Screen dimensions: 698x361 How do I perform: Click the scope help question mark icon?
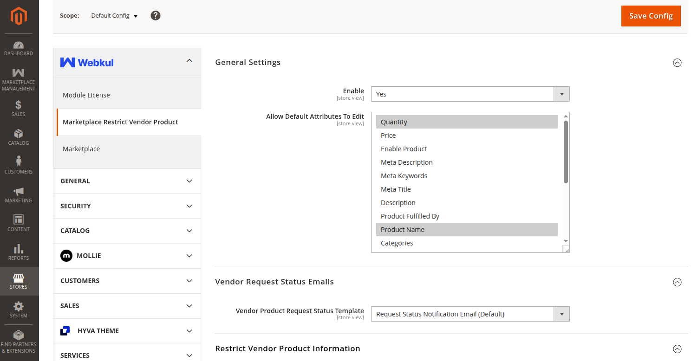156,15
